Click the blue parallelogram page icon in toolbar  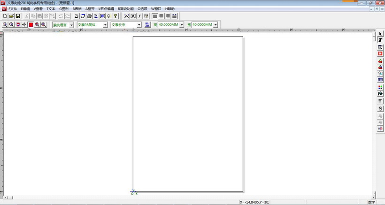[x=83, y=16]
